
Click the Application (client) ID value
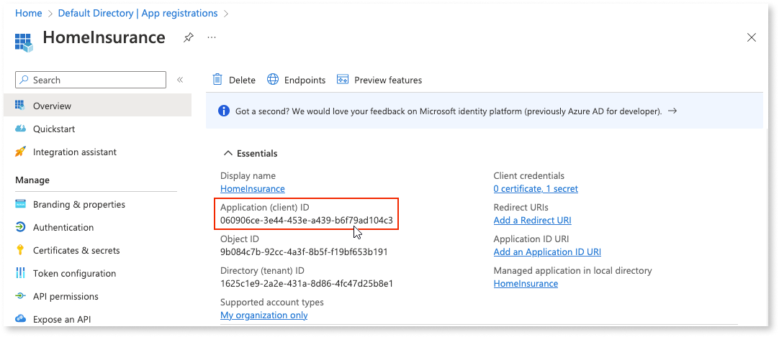click(306, 220)
